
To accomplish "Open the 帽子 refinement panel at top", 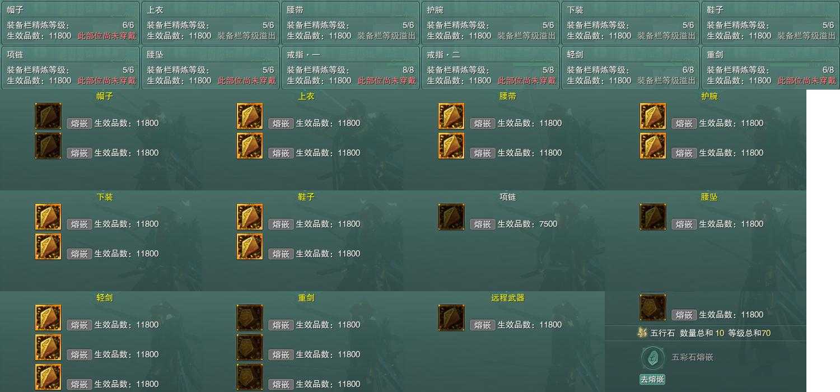I will point(71,22).
